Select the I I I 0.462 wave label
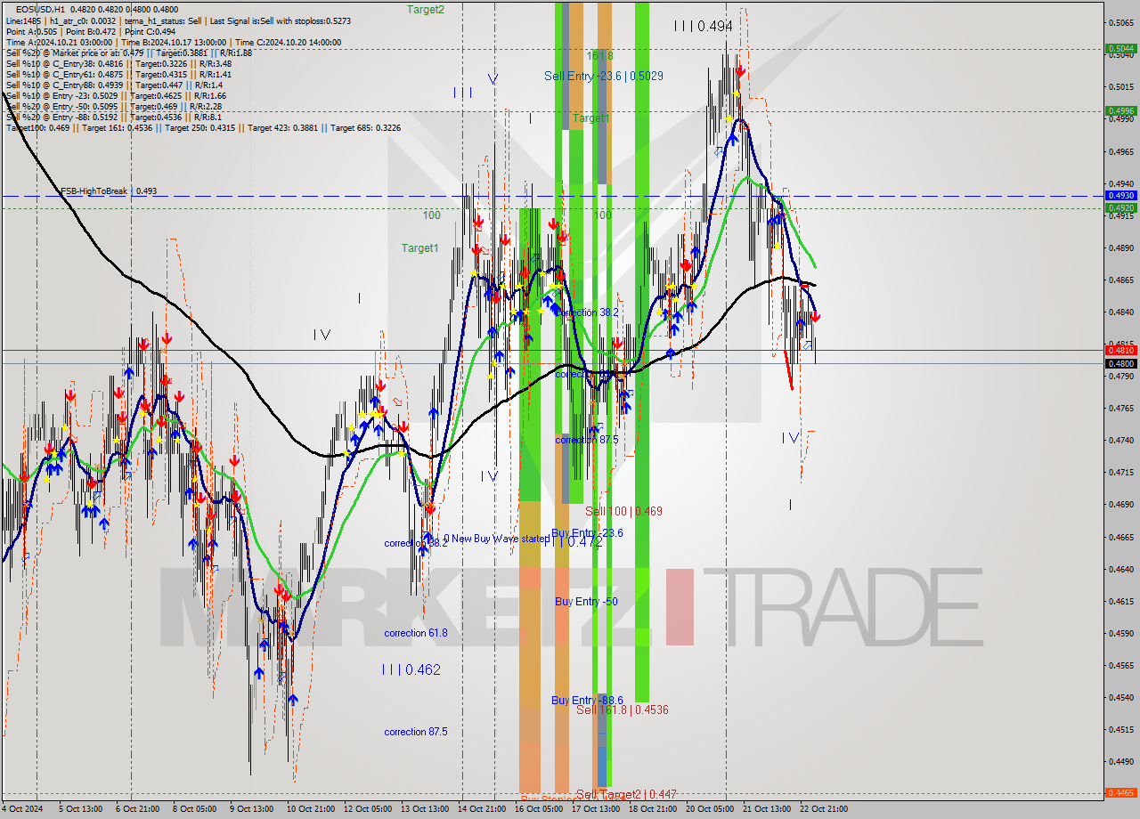The height and width of the screenshot is (819, 1140). (411, 669)
